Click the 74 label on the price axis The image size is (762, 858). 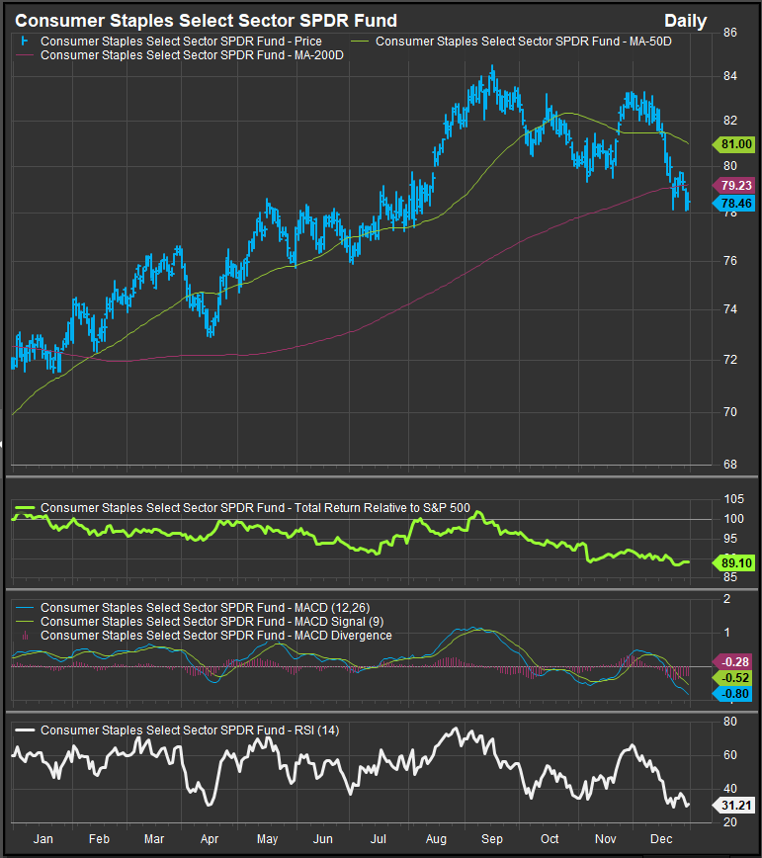[730, 309]
